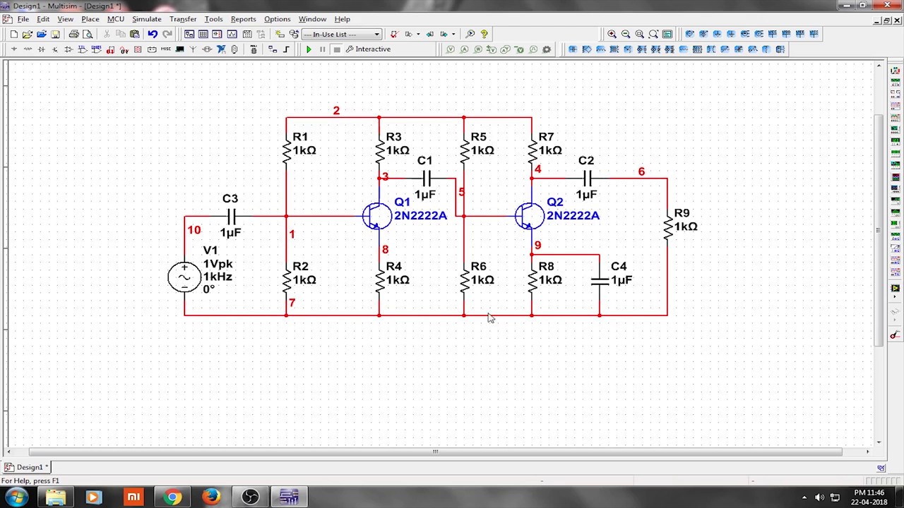Select the V1 AC voltage source symbol
Viewport: 904px width, 508px height.
pos(184,277)
